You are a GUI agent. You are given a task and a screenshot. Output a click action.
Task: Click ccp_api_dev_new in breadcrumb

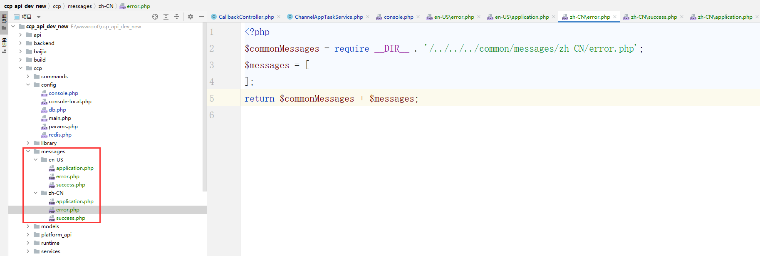(x=25, y=6)
